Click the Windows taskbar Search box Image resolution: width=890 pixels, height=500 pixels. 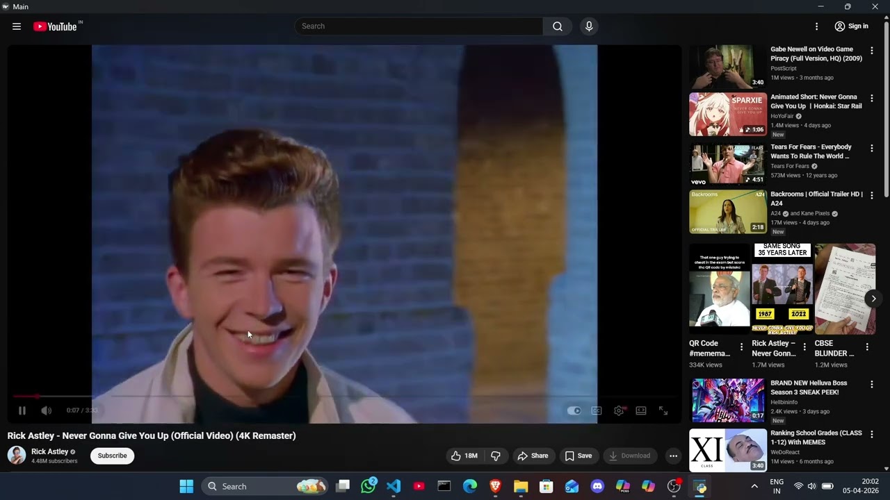(266, 486)
